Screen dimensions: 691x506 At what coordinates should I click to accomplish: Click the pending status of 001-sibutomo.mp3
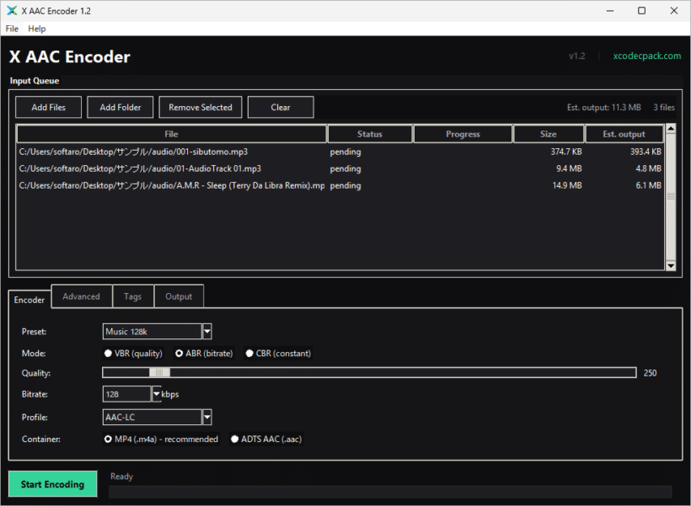tap(345, 152)
